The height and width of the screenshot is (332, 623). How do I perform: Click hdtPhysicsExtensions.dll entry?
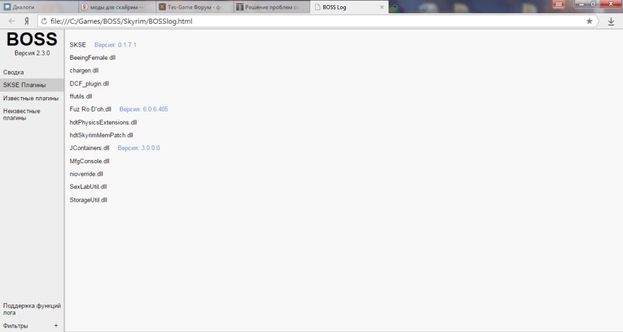[x=103, y=122]
